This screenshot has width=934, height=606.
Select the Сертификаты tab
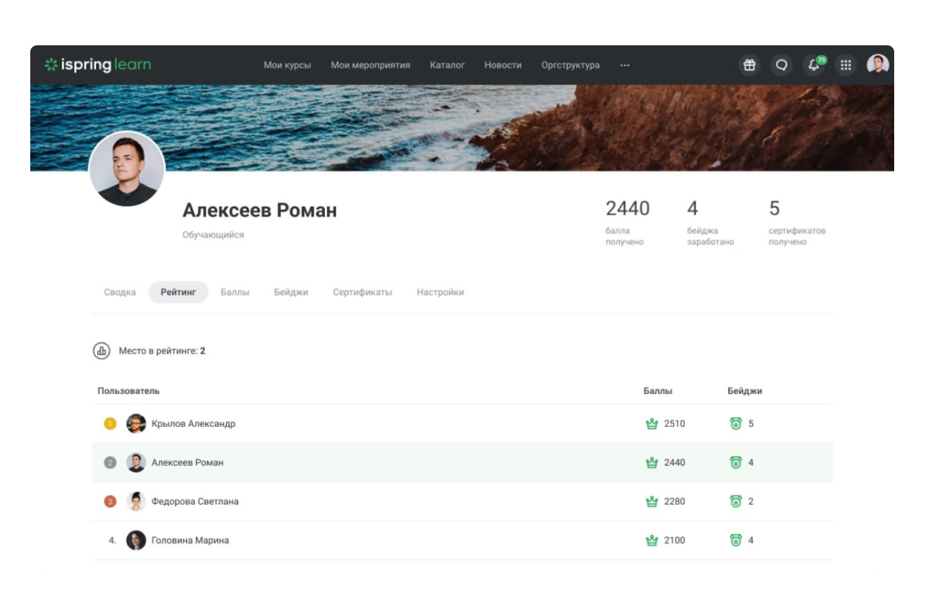(362, 292)
